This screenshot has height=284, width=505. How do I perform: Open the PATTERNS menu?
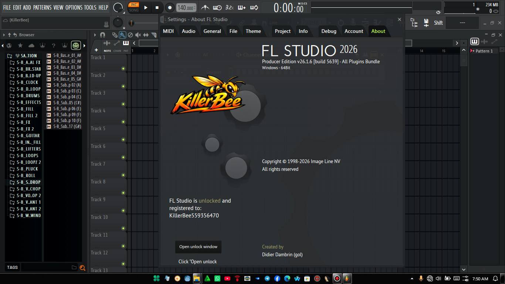coord(42,7)
